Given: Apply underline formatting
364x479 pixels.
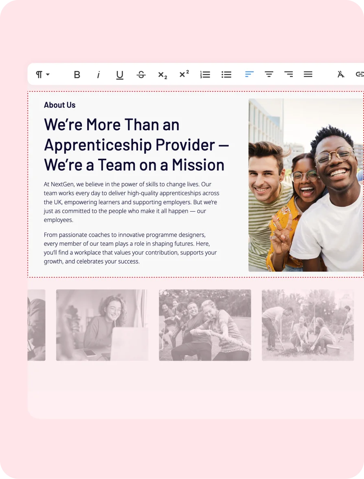Looking at the screenshot, I should (x=120, y=75).
